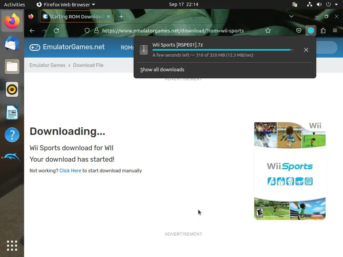This screenshot has height=257, width=343.
Task: Open the Help icon in the dock
Action: click(12, 135)
